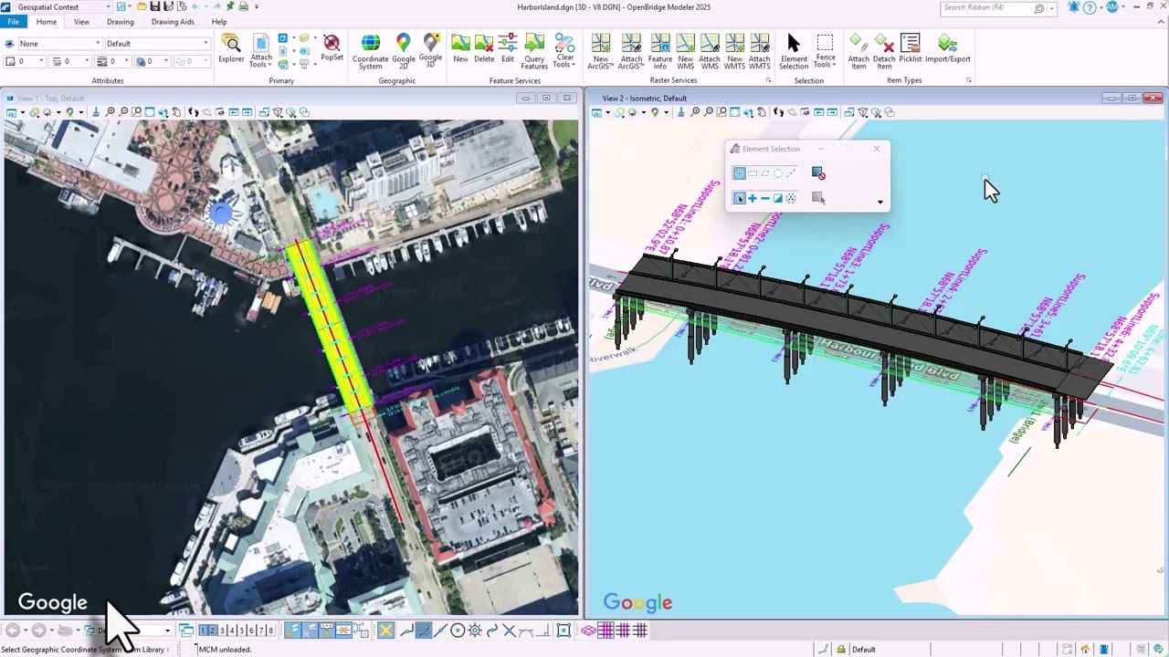Click the Help question mark button
Image resolution: width=1169 pixels, height=657 pixels.
1090,7
